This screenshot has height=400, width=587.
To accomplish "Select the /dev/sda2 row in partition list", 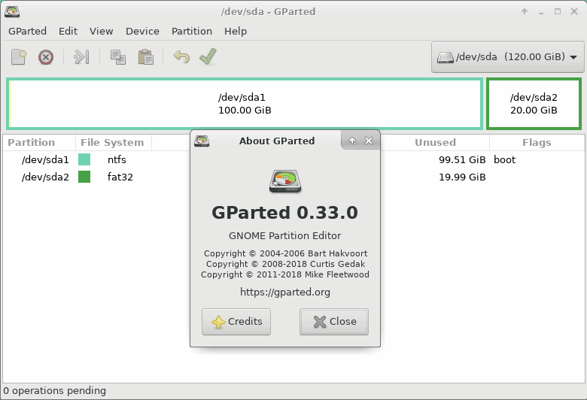I will click(x=293, y=177).
